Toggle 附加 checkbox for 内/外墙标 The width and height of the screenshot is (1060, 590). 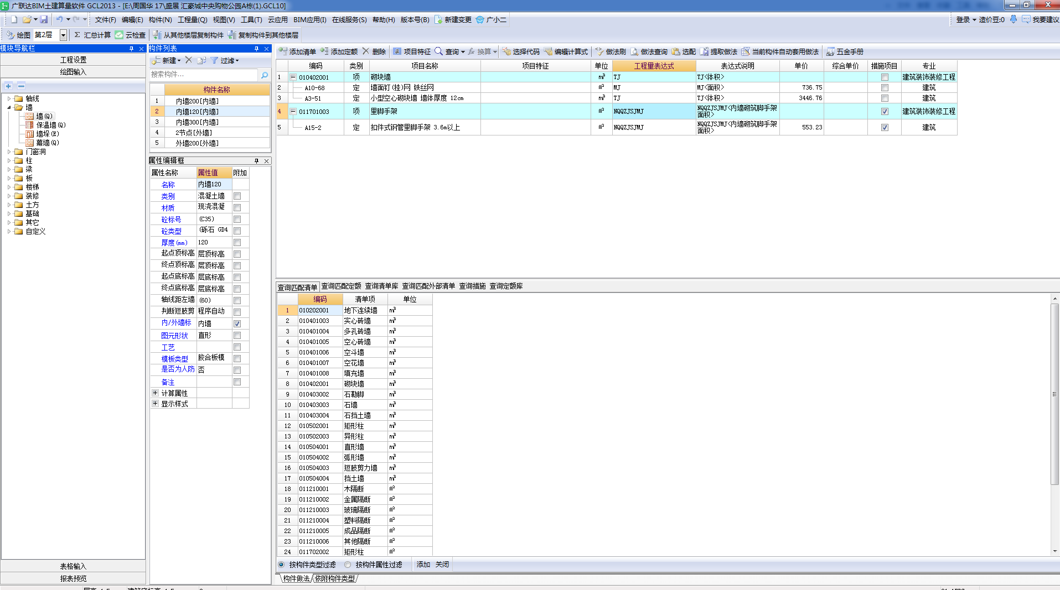click(237, 323)
